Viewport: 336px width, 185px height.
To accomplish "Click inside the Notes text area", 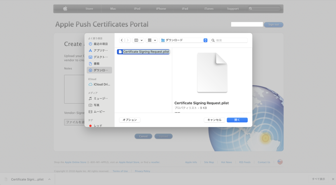I will [74, 89].
